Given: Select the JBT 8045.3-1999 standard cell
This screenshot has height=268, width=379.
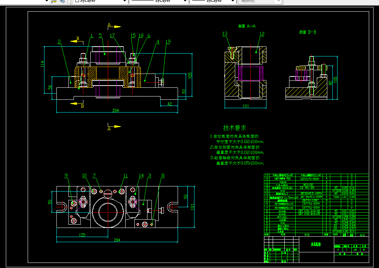Looking at the screenshot, I should pos(310,197).
